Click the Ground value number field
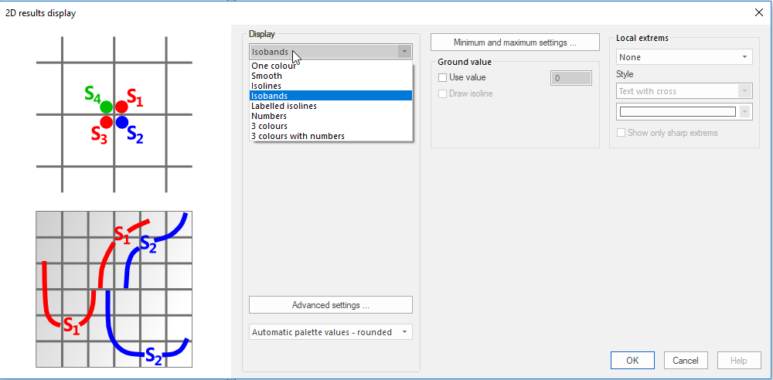773x380 pixels. click(571, 78)
